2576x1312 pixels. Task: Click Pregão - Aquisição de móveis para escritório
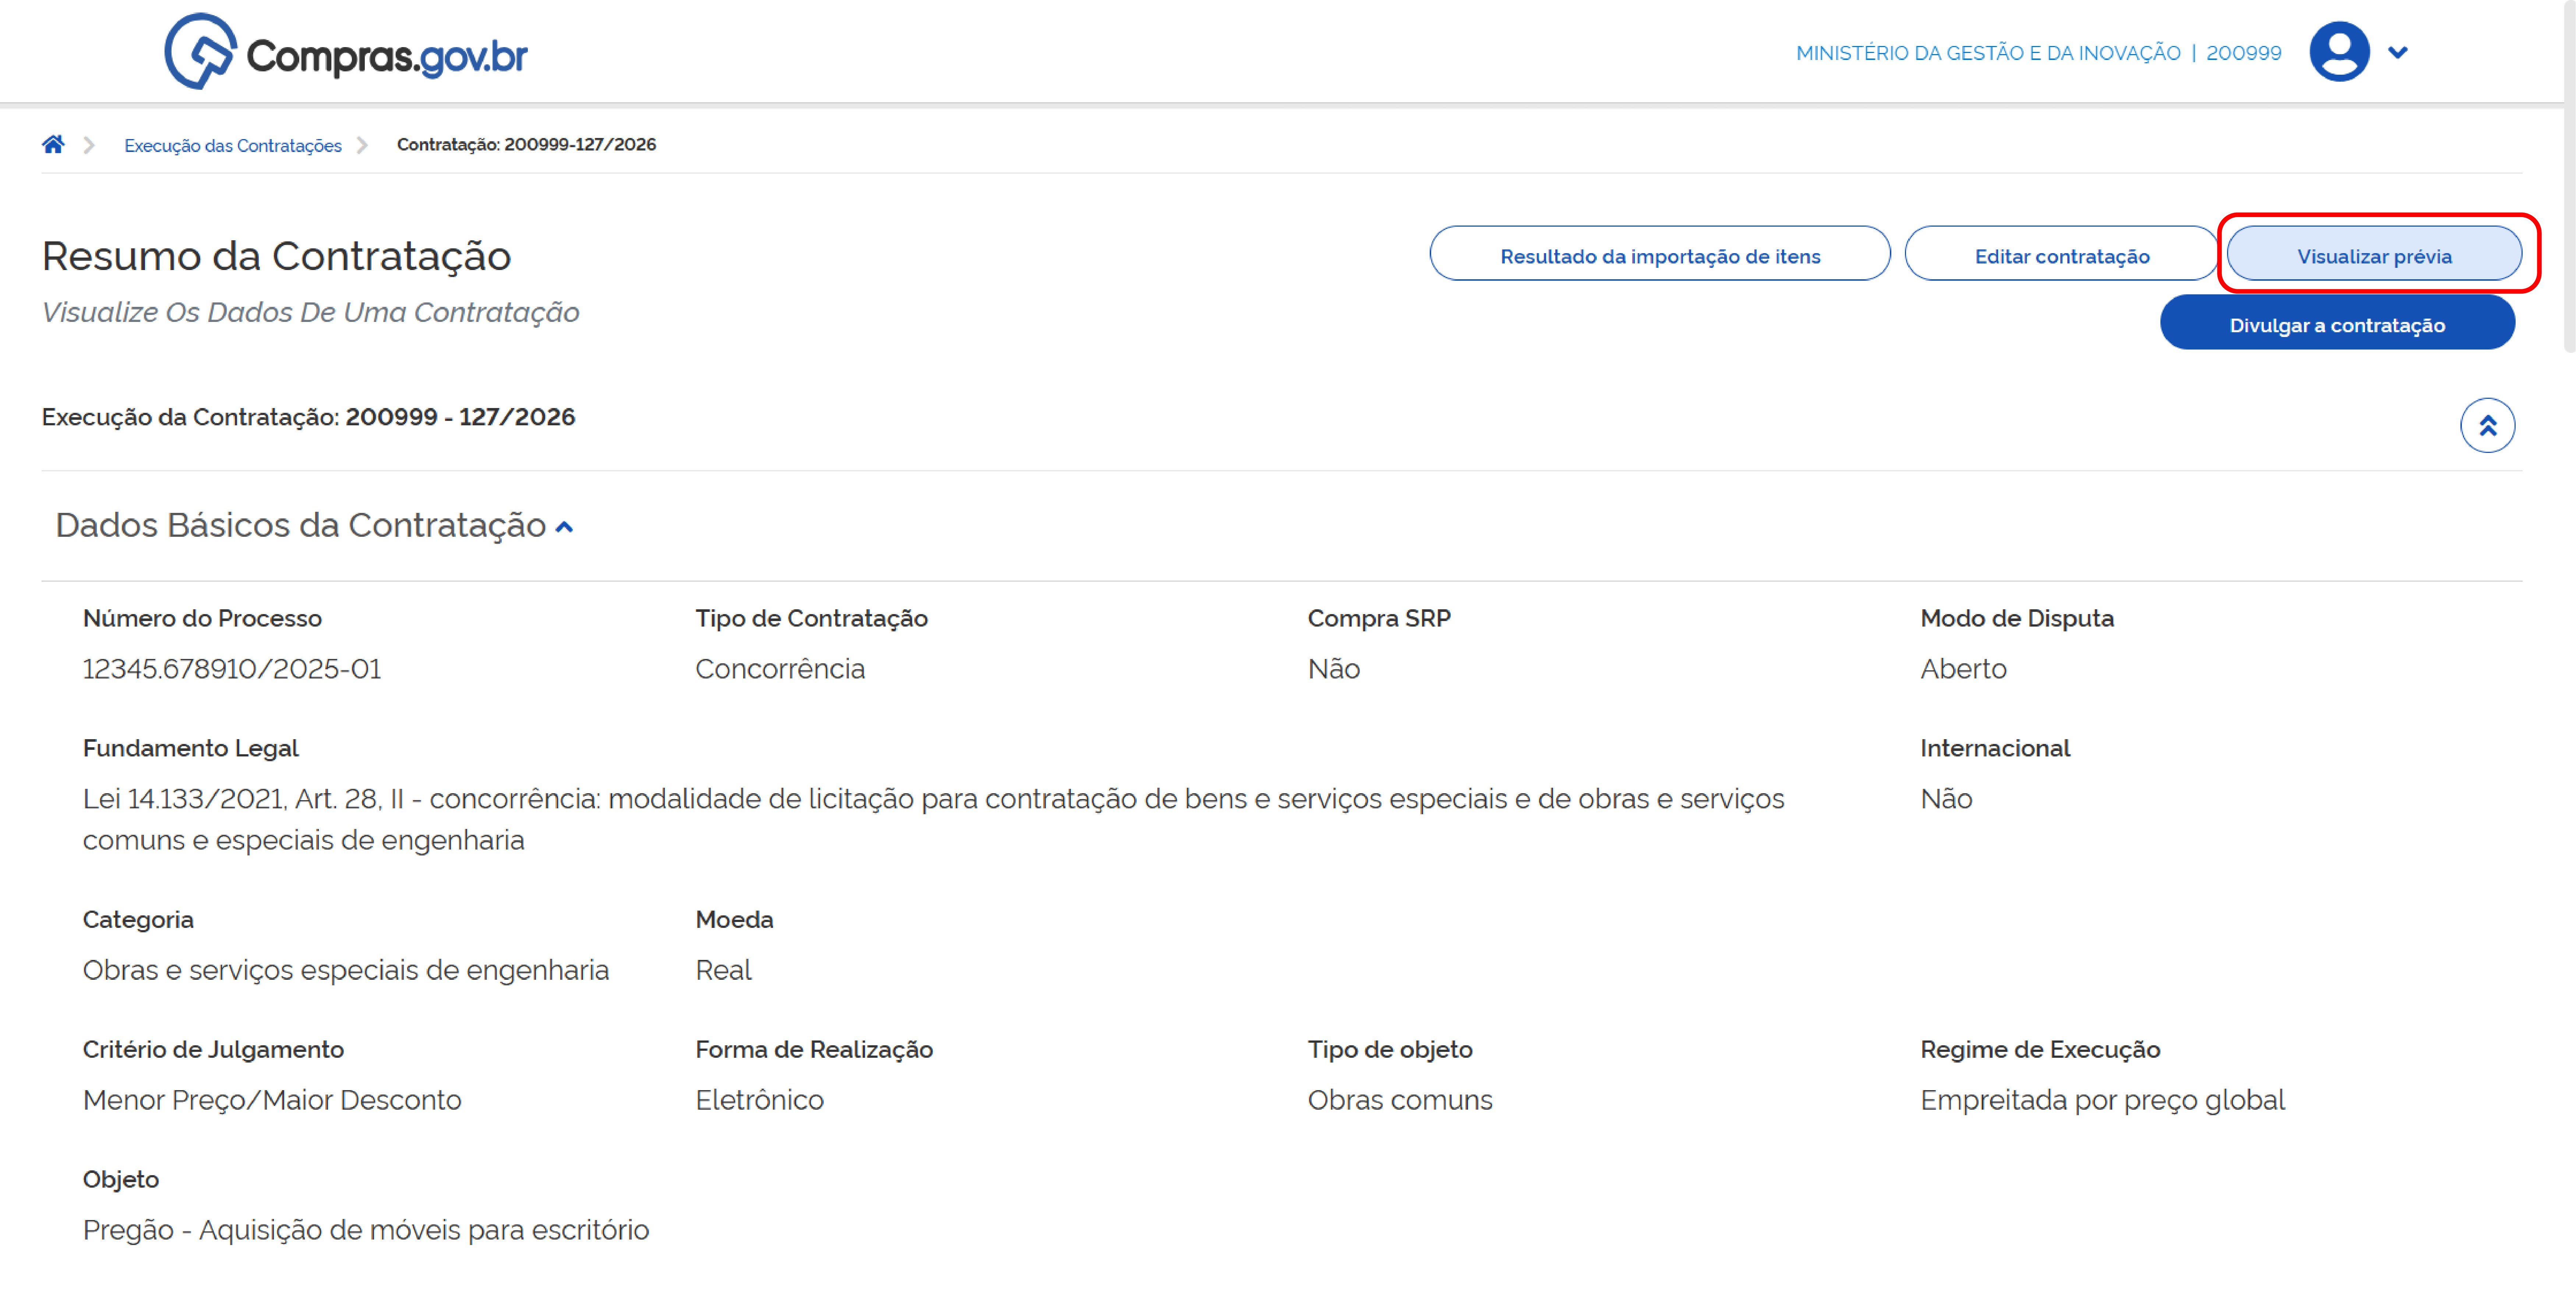[365, 1230]
